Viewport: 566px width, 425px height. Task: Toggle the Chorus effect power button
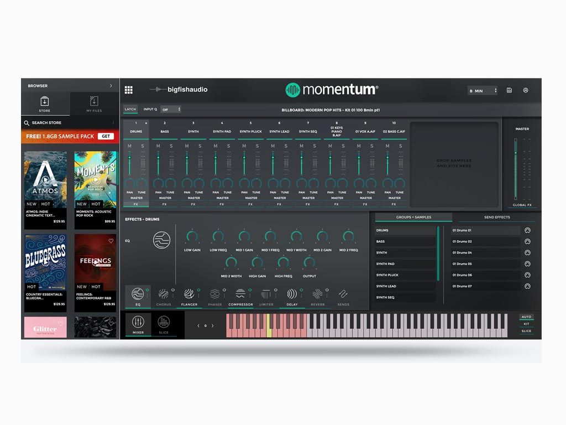coord(172,289)
